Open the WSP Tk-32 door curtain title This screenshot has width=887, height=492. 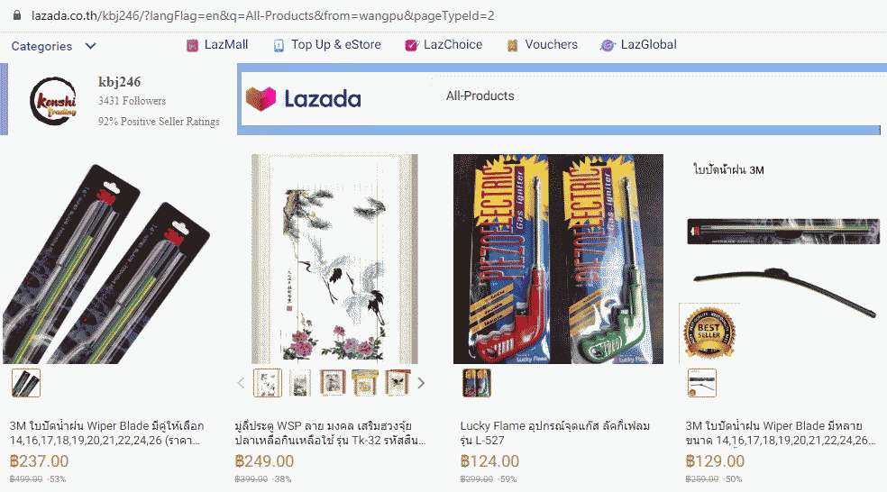click(330, 433)
